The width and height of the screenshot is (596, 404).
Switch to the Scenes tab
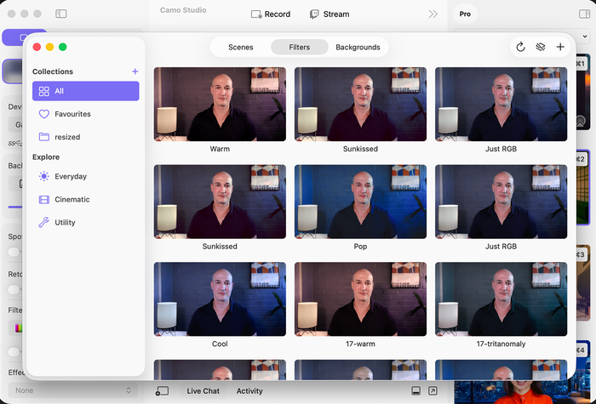(x=241, y=47)
